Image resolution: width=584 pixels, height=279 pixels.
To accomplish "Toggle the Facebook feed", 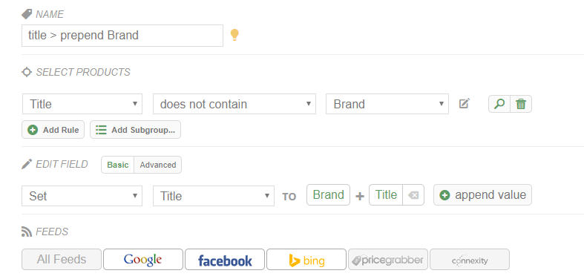I will tap(225, 259).
